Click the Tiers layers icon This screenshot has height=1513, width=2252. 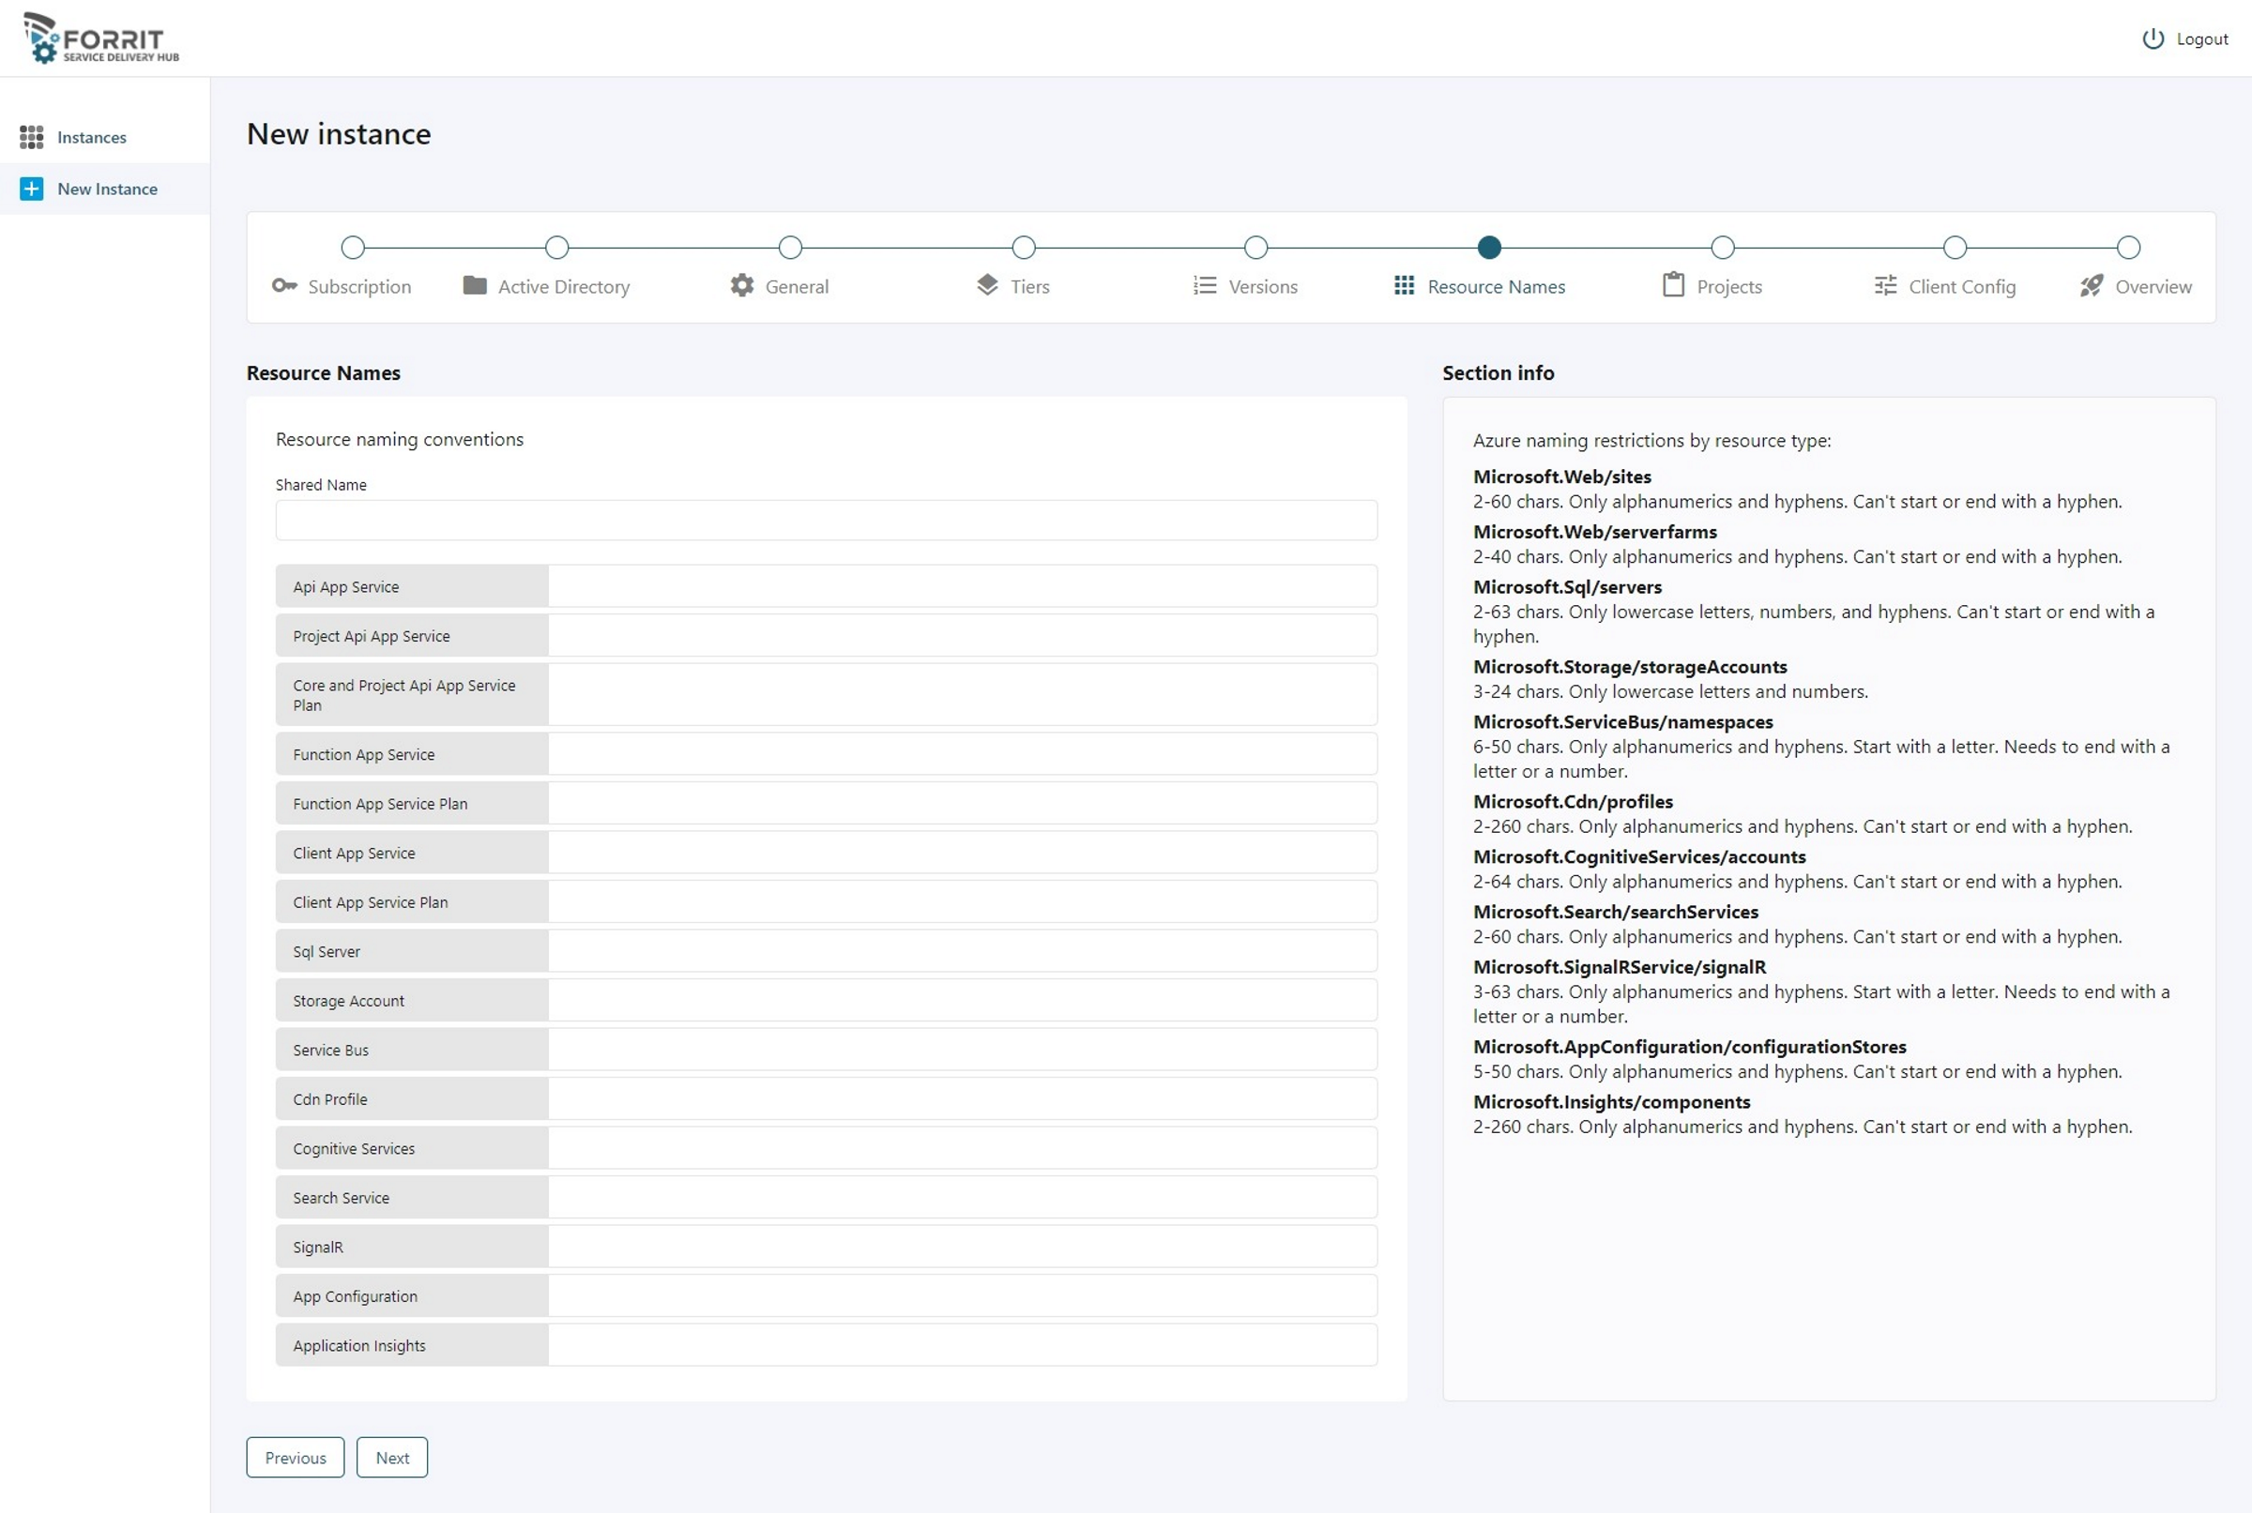tap(986, 285)
